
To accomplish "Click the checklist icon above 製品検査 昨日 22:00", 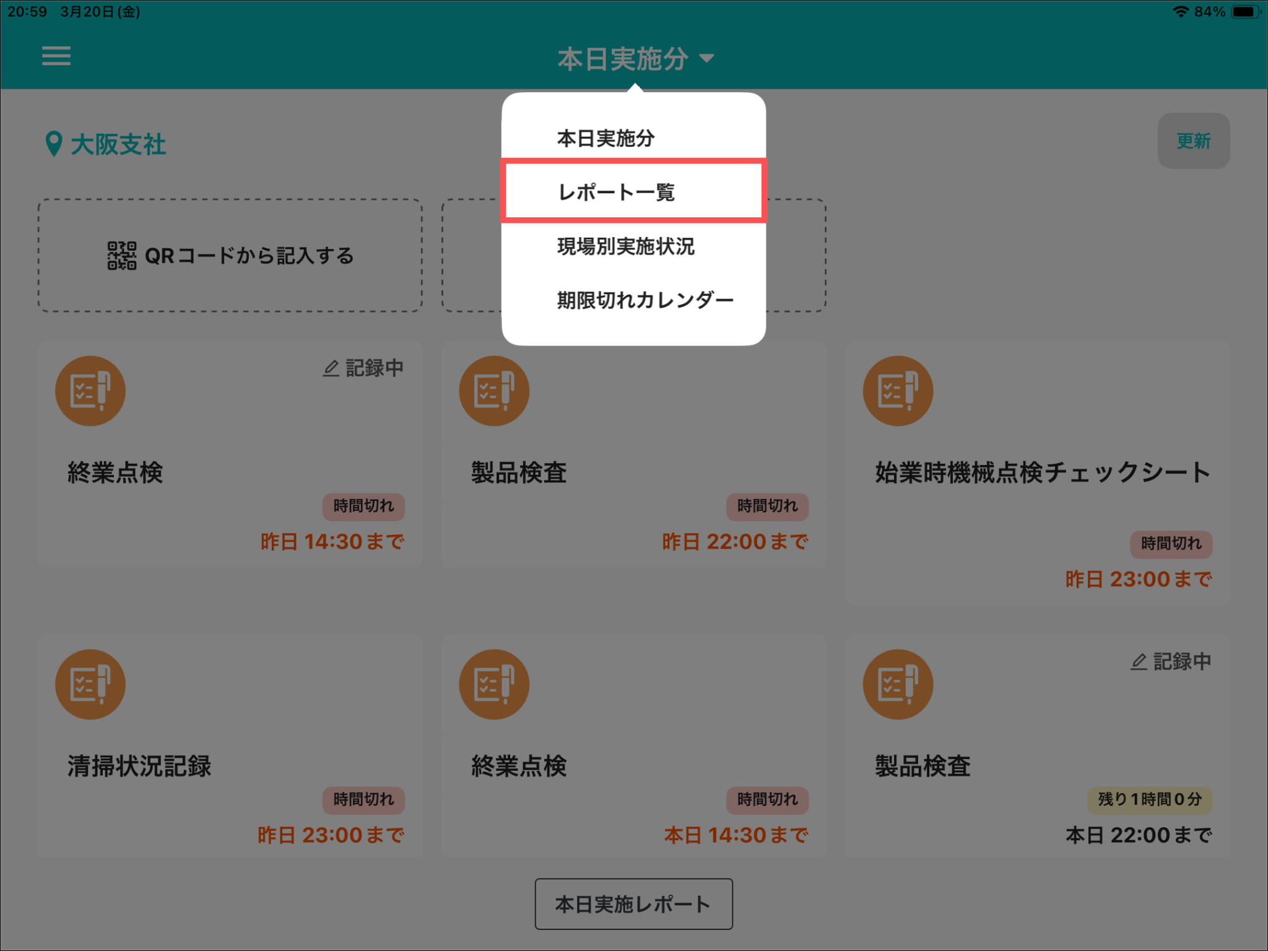I will click(x=494, y=391).
